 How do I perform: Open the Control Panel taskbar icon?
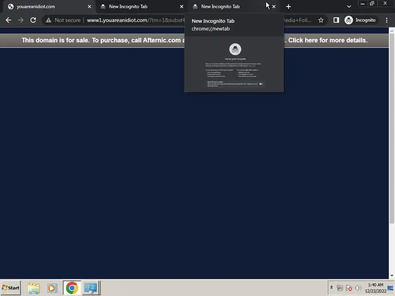tap(91, 288)
